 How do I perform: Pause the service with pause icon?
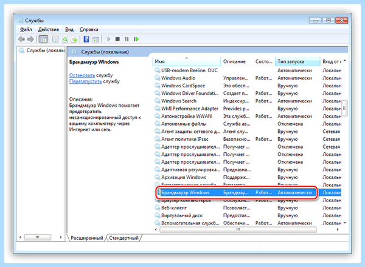coord(127,39)
